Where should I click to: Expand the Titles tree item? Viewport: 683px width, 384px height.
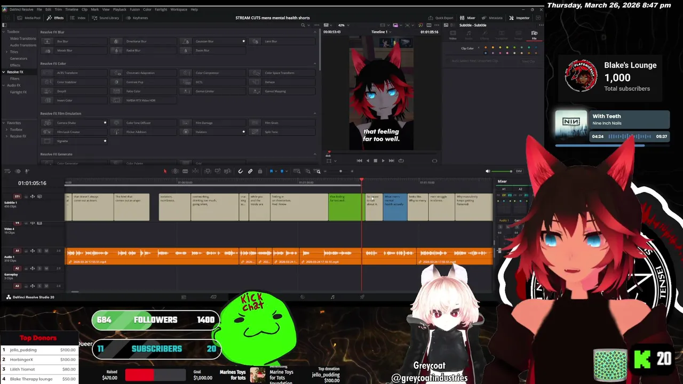7,52
